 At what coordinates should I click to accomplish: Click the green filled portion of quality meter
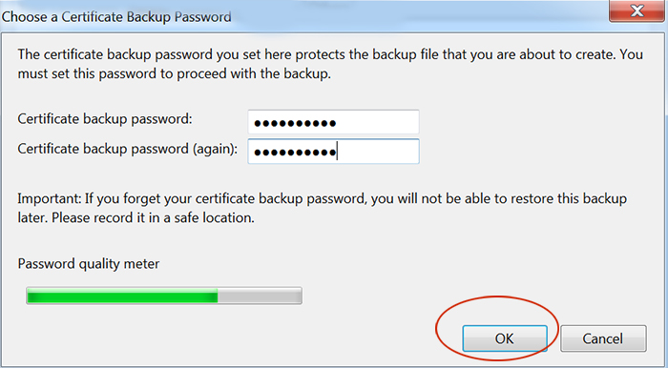[122, 296]
